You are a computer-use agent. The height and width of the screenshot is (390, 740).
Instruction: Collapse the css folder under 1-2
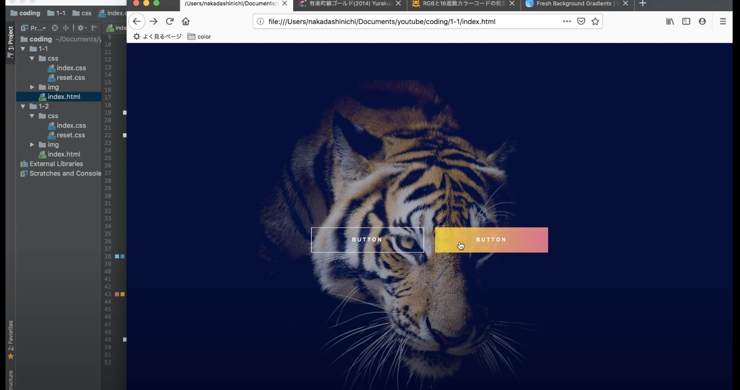tap(32, 116)
